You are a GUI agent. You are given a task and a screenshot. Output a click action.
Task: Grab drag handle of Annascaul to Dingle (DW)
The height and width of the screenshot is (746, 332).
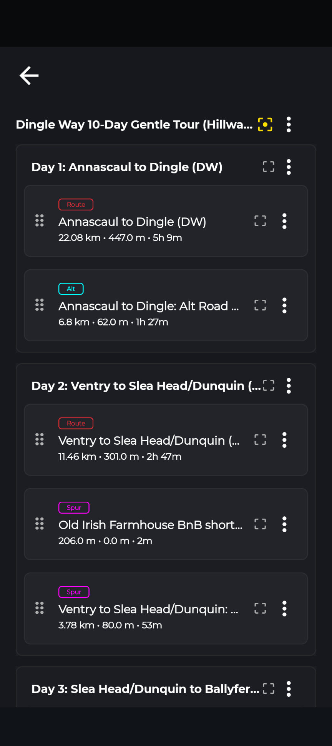(x=40, y=220)
